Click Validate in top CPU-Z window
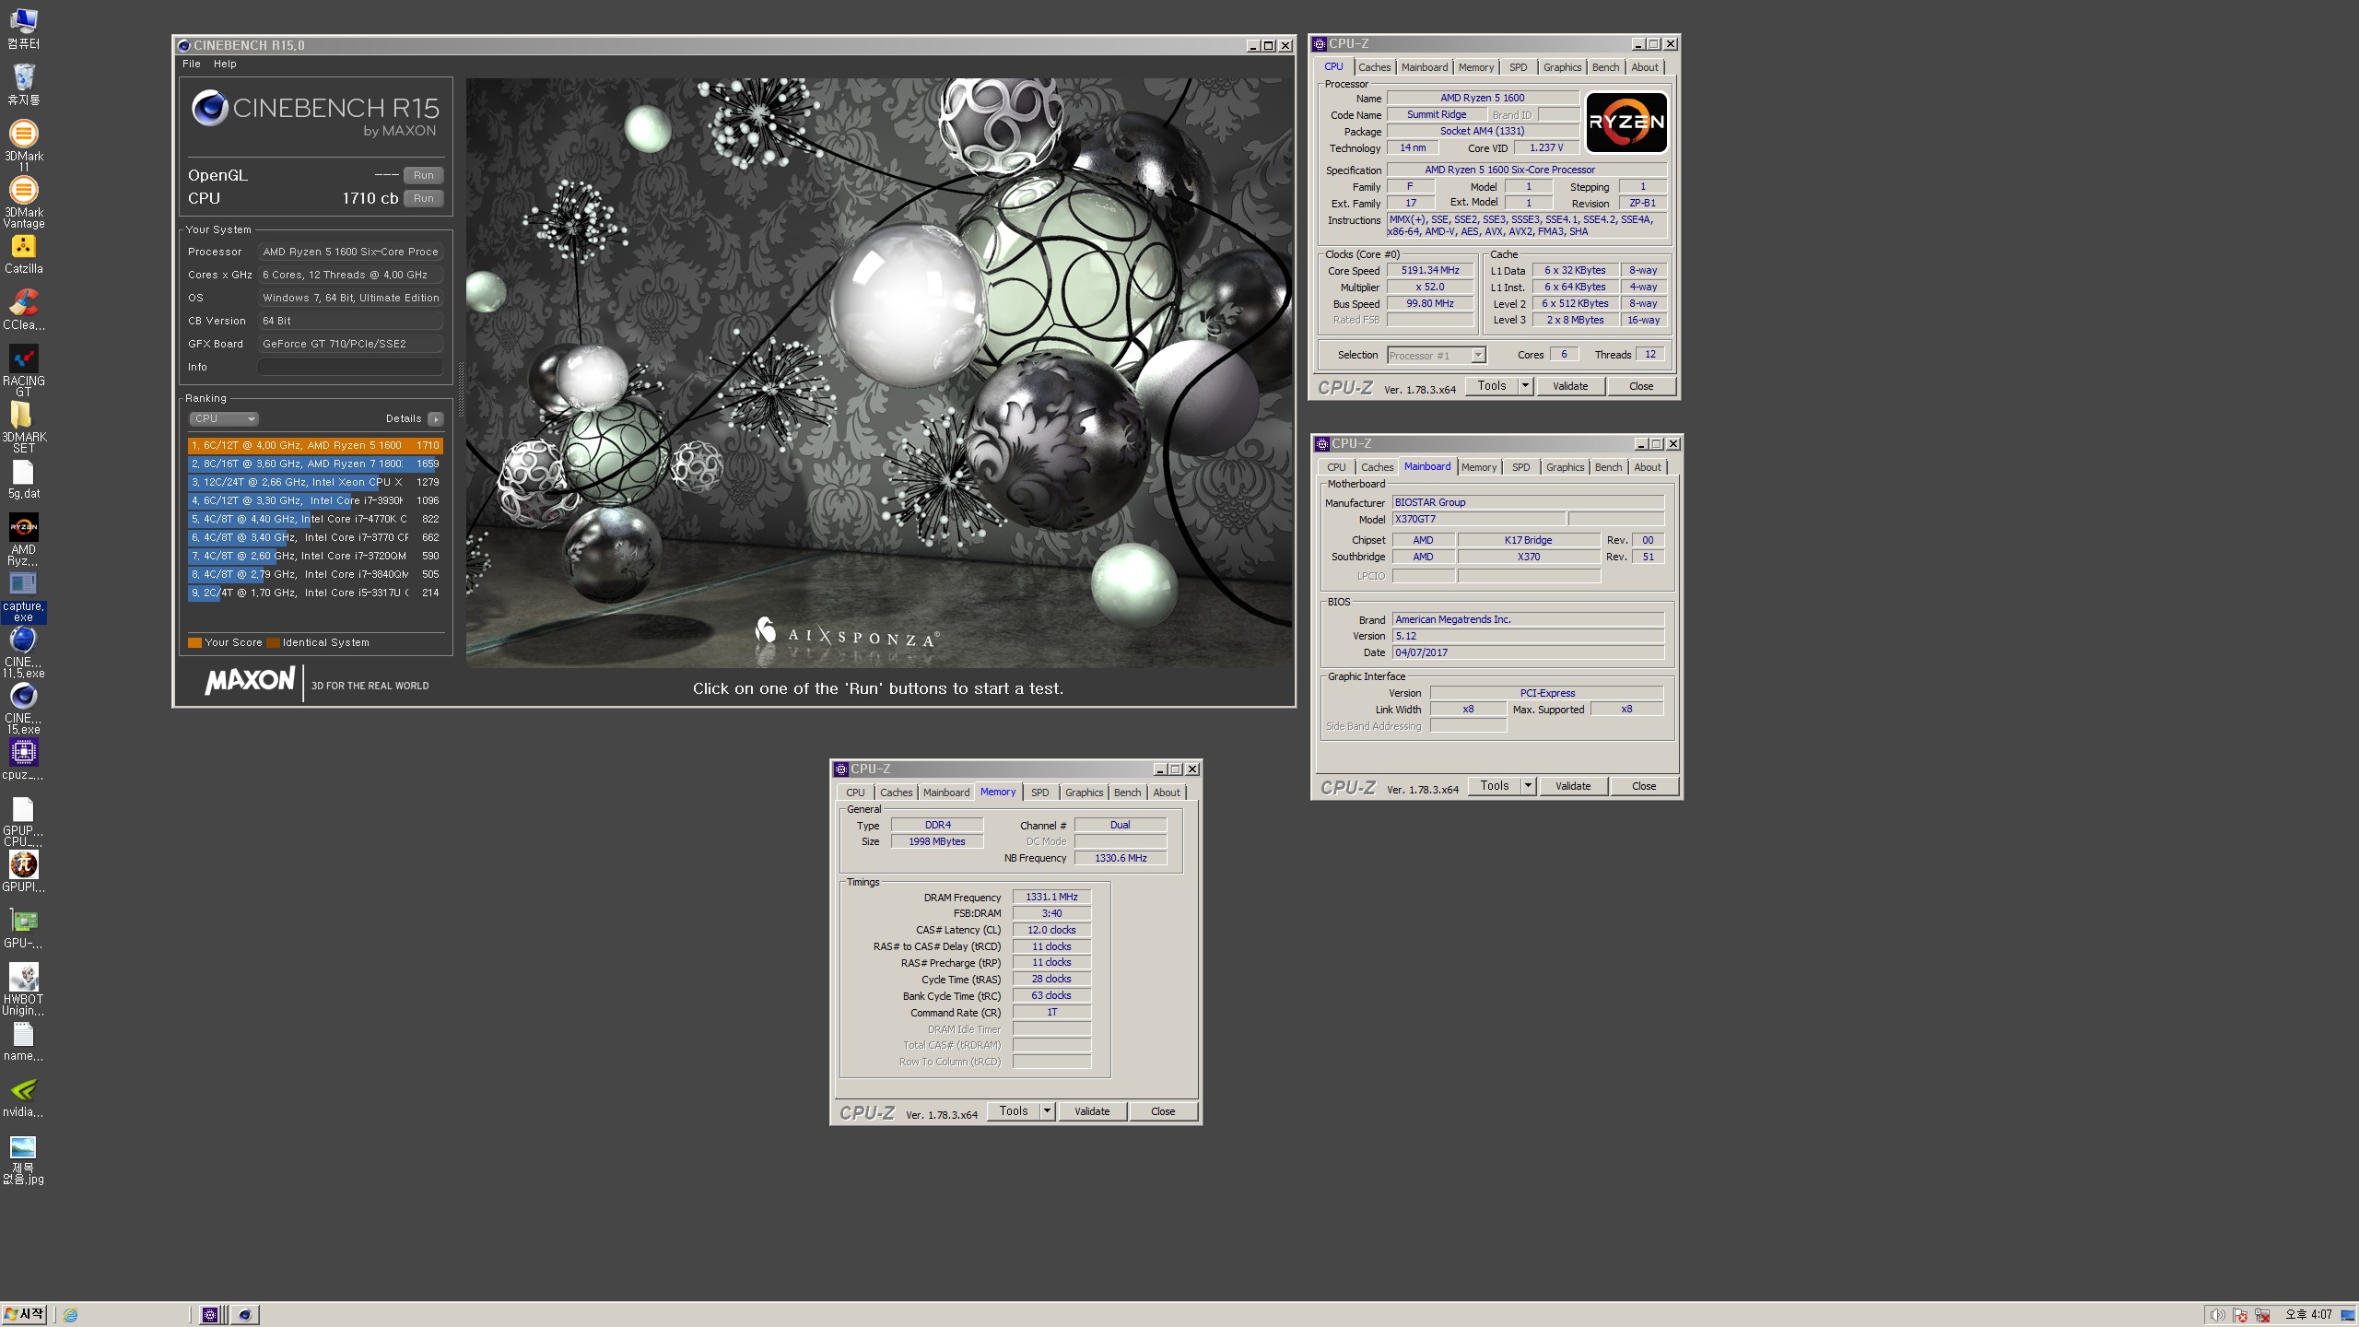2359x1327 pixels. point(1570,386)
